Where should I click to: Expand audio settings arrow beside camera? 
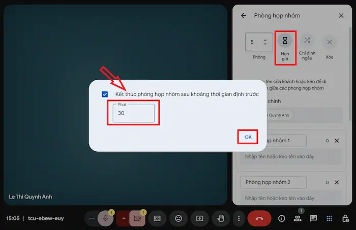click(x=124, y=218)
